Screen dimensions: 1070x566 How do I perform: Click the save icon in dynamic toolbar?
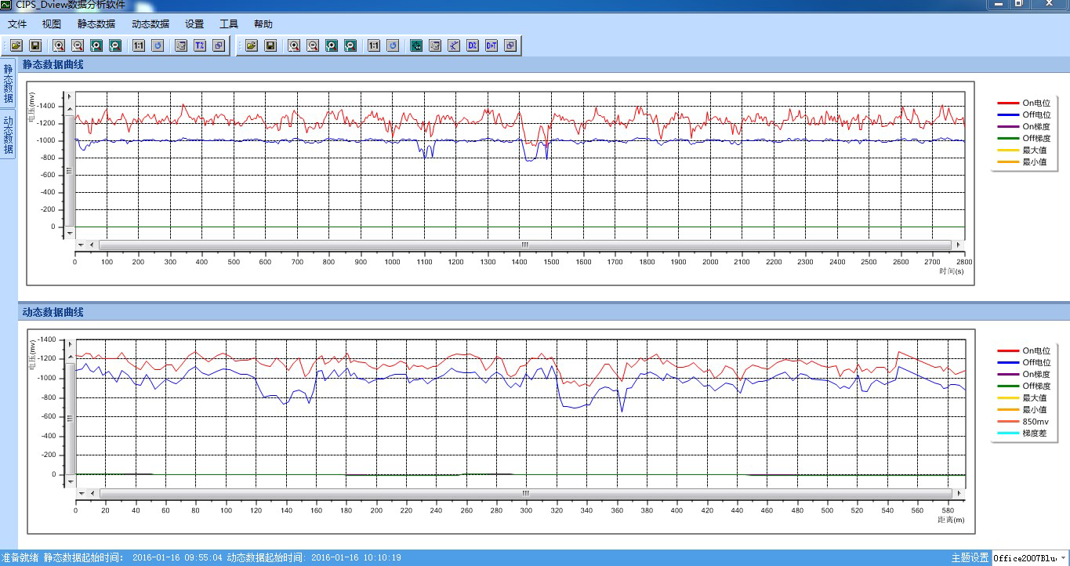coord(270,45)
